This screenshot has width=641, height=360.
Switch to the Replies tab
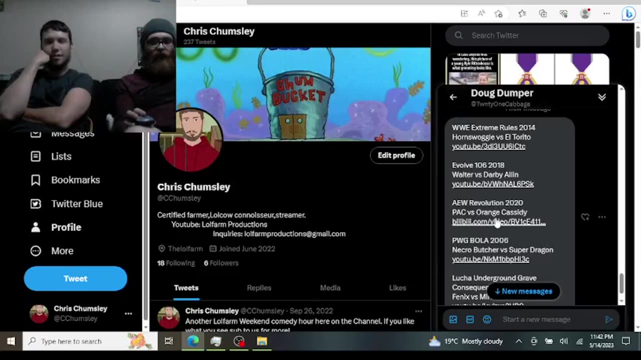pyautogui.click(x=259, y=288)
